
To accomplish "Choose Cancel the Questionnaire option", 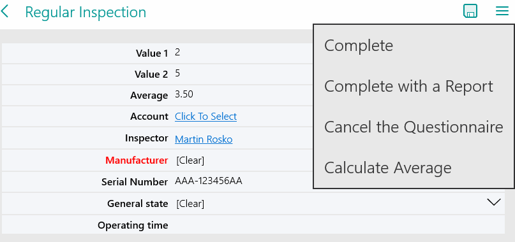I will click(x=414, y=127).
